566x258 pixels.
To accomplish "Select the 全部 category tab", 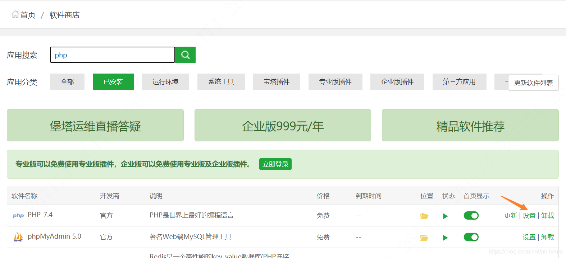I will (67, 82).
